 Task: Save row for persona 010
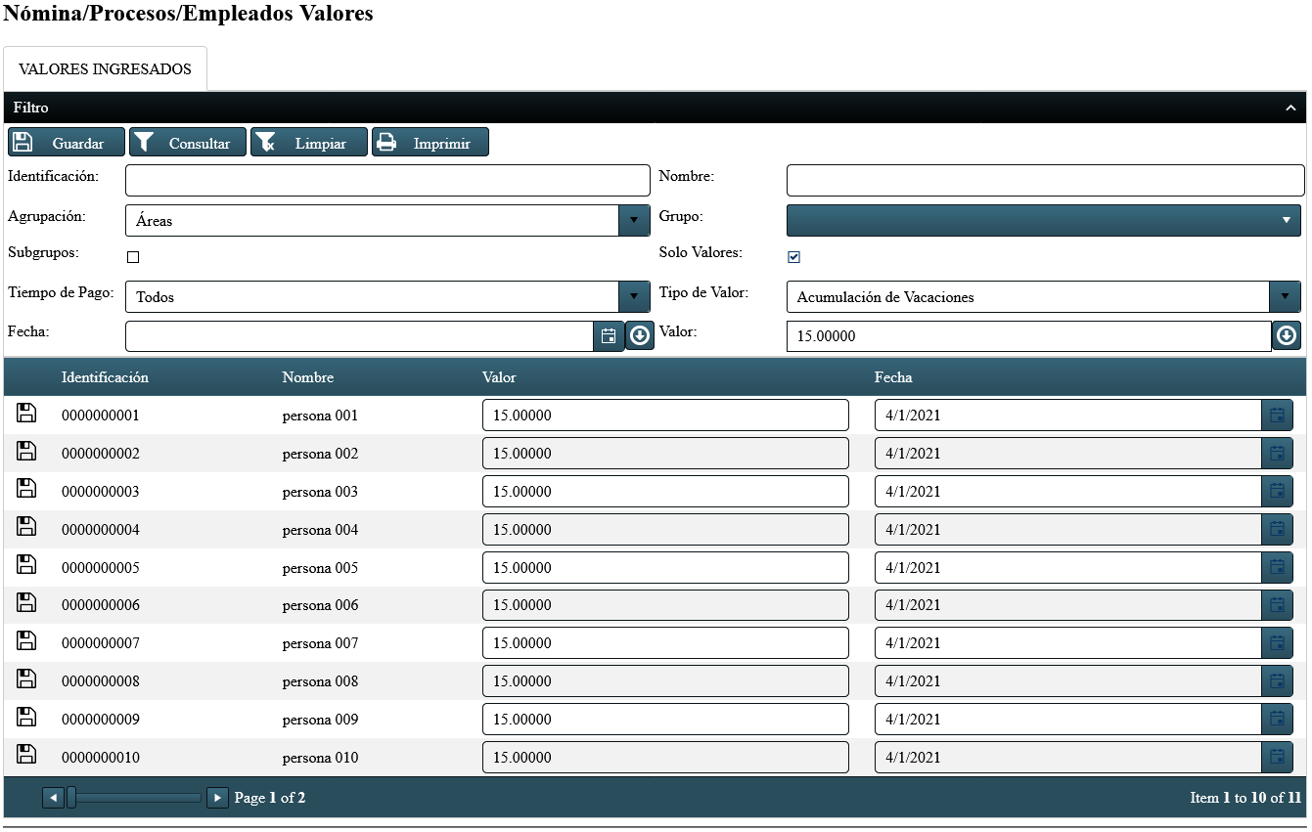(26, 755)
